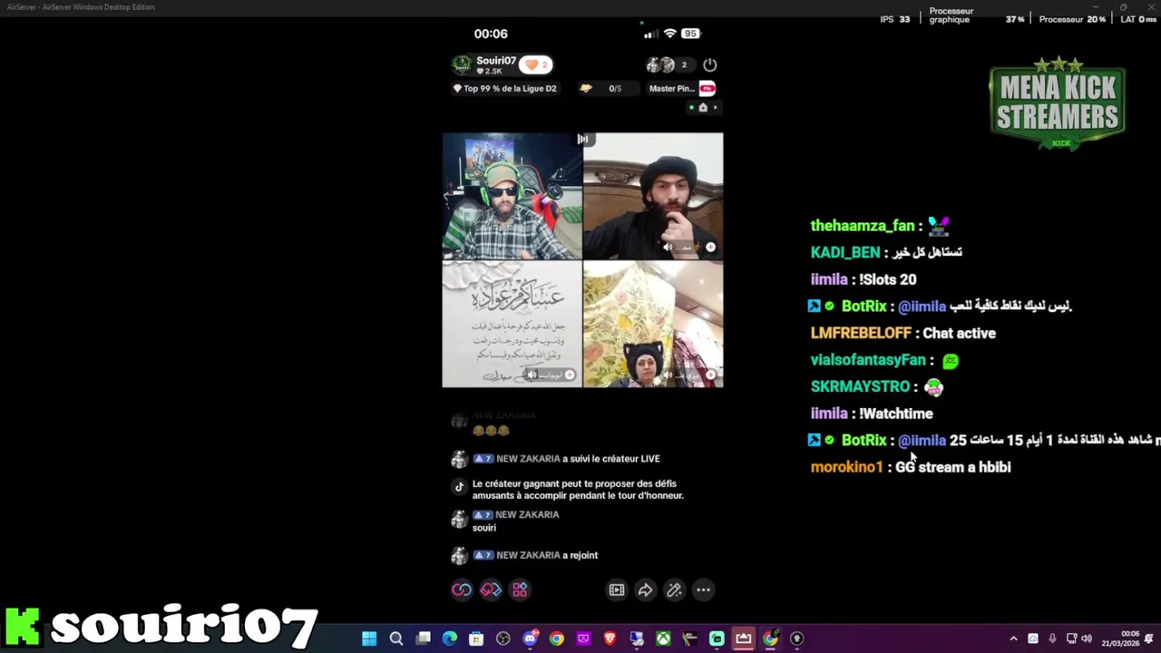
Task: Open Xbox app from taskbar
Action: pos(664,638)
